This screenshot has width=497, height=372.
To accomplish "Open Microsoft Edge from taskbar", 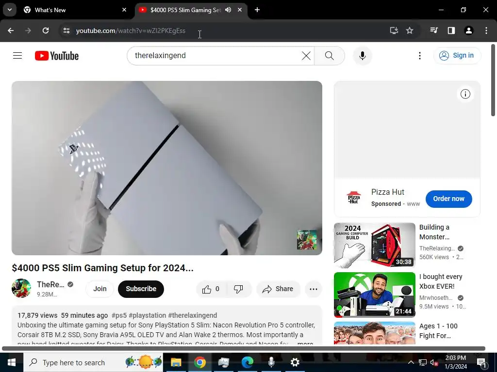I will click(247, 362).
